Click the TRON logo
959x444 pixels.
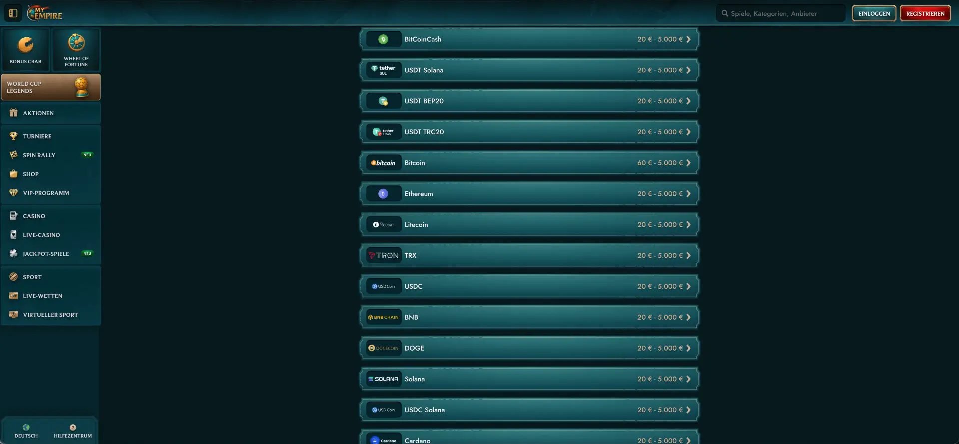coord(383,256)
